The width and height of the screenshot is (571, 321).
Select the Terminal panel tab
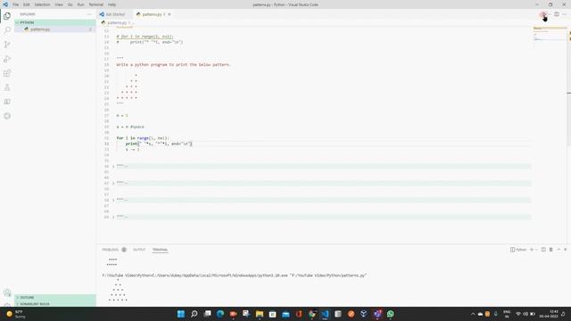(160, 250)
